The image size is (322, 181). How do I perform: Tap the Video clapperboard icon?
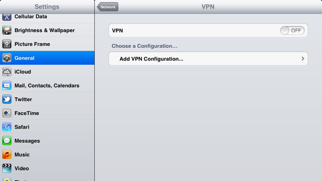click(7, 168)
